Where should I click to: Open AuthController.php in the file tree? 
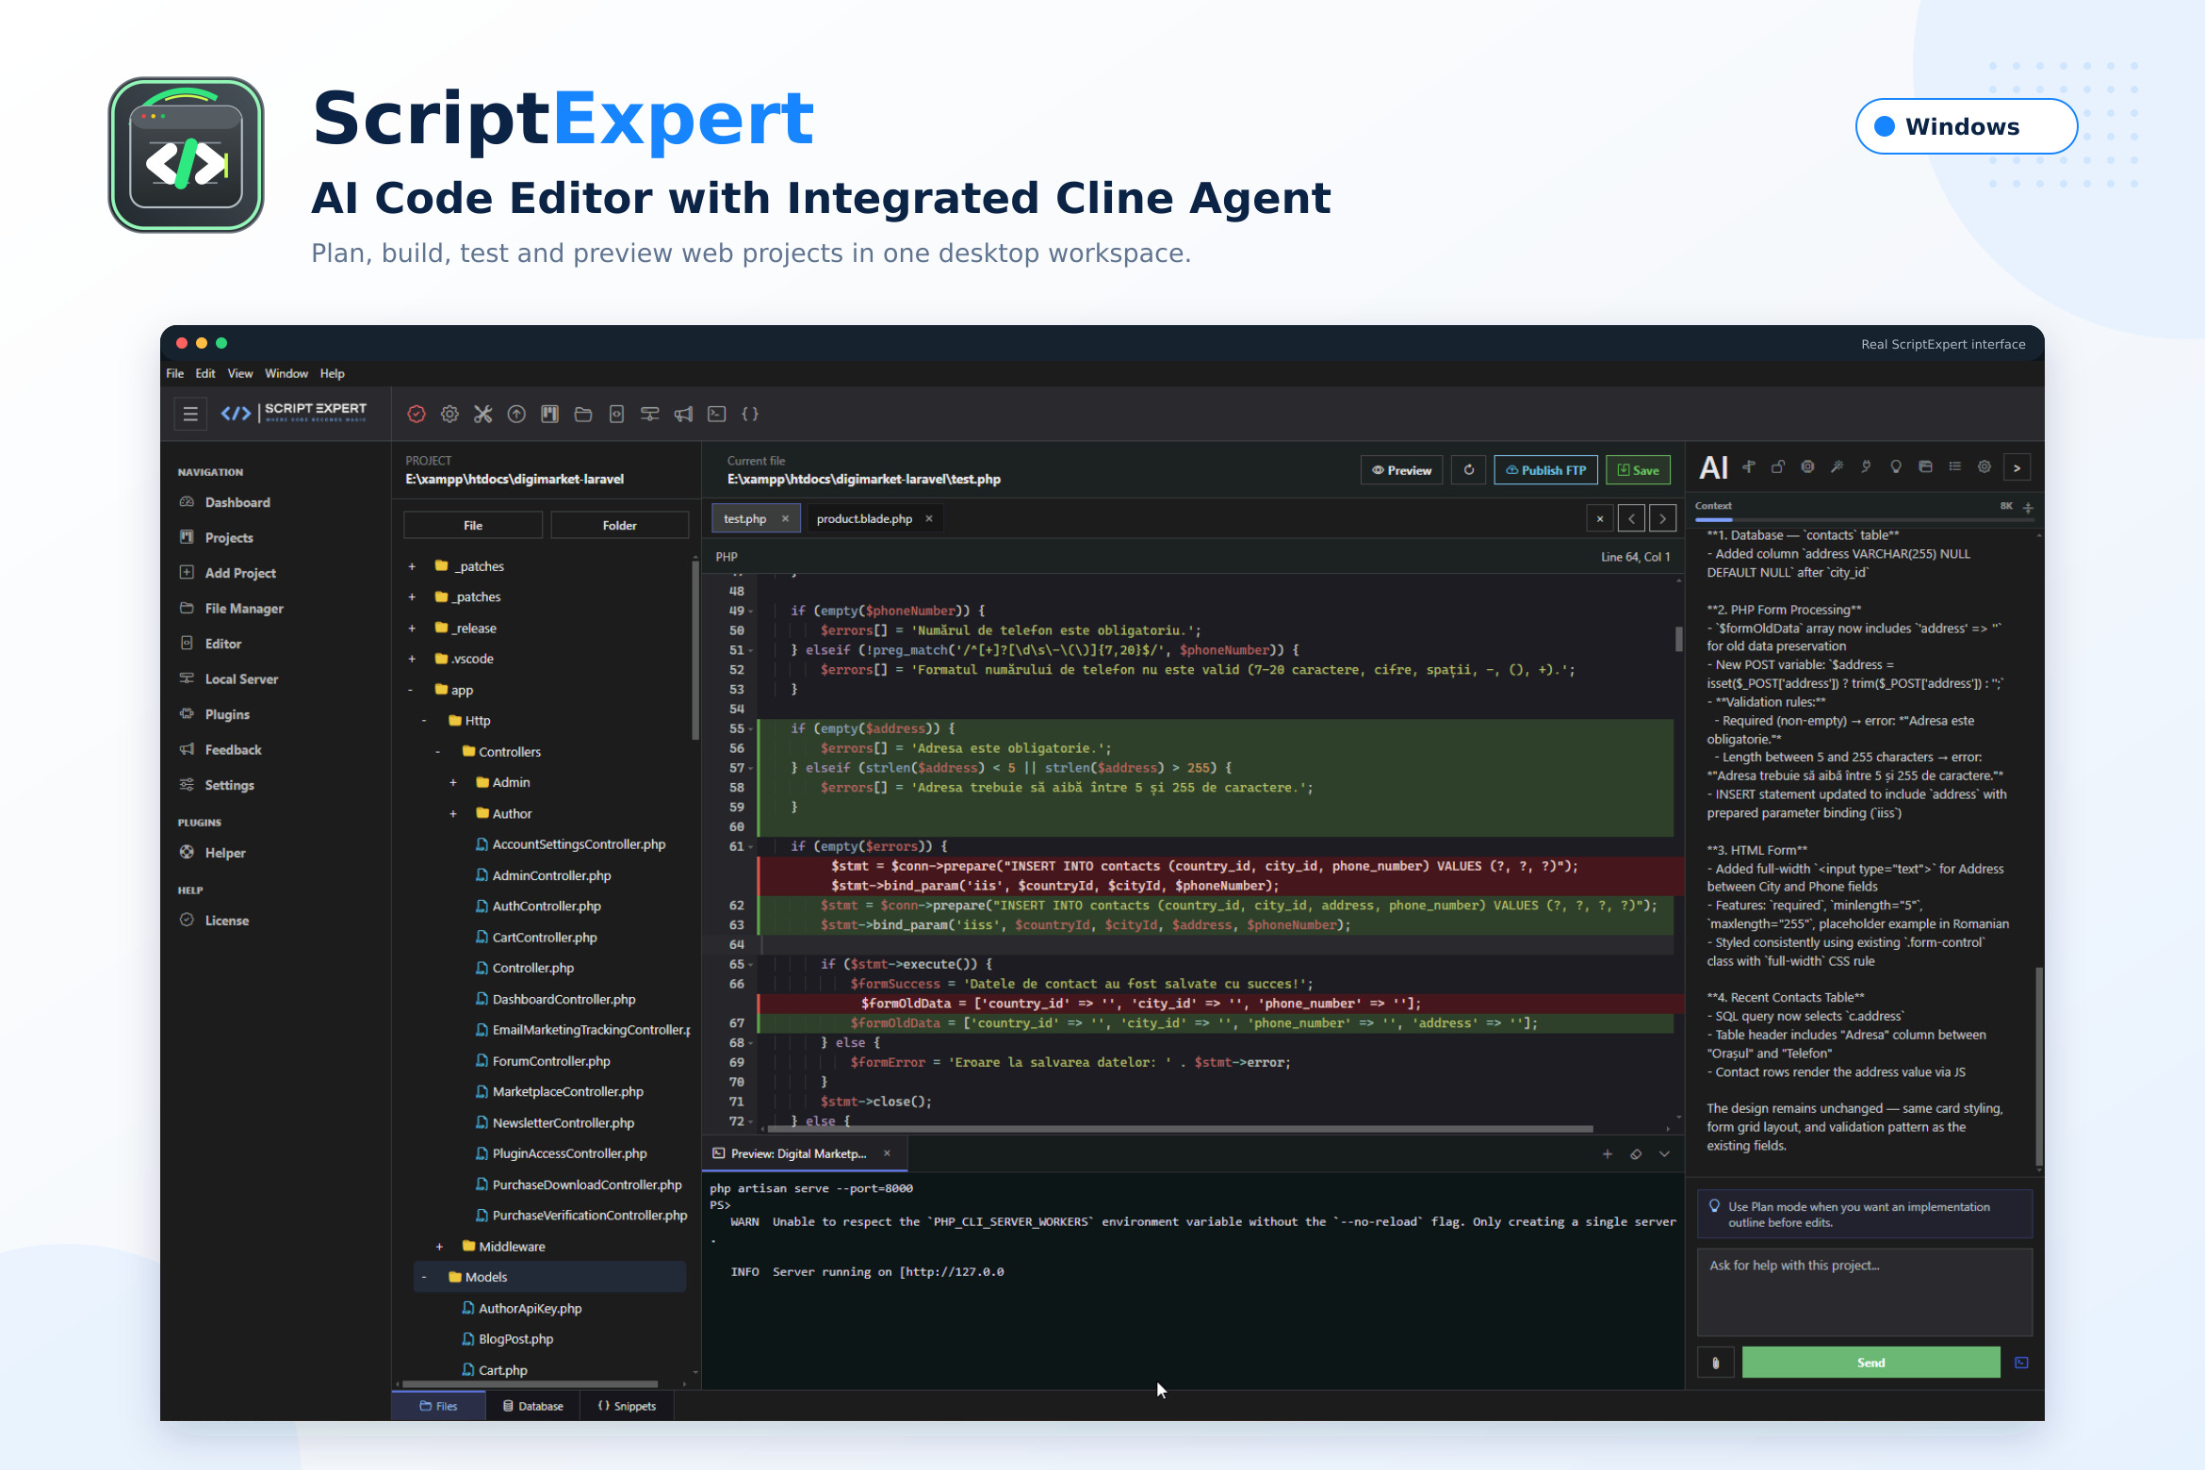point(538,906)
